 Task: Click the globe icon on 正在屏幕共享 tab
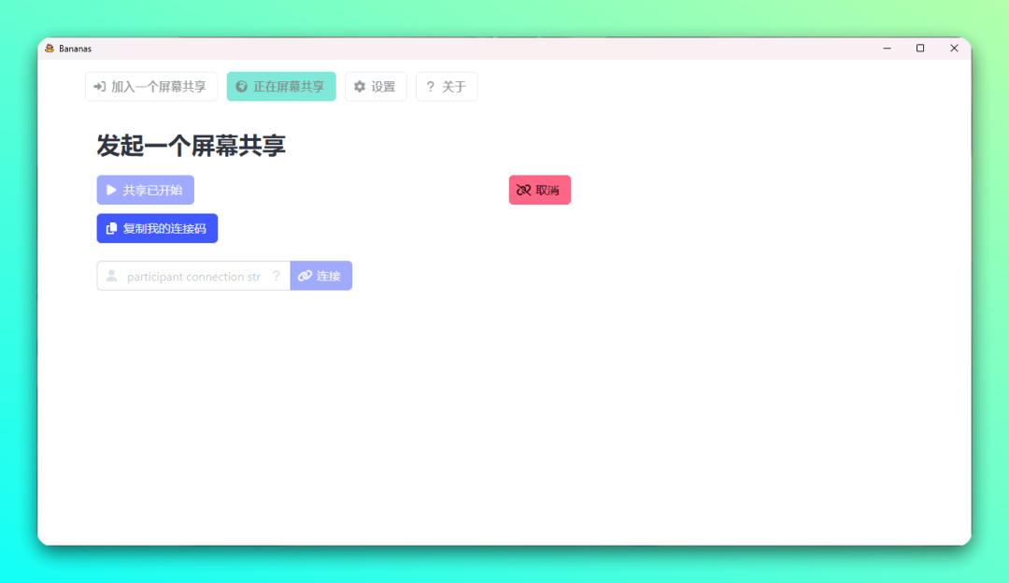(x=242, y=87)
